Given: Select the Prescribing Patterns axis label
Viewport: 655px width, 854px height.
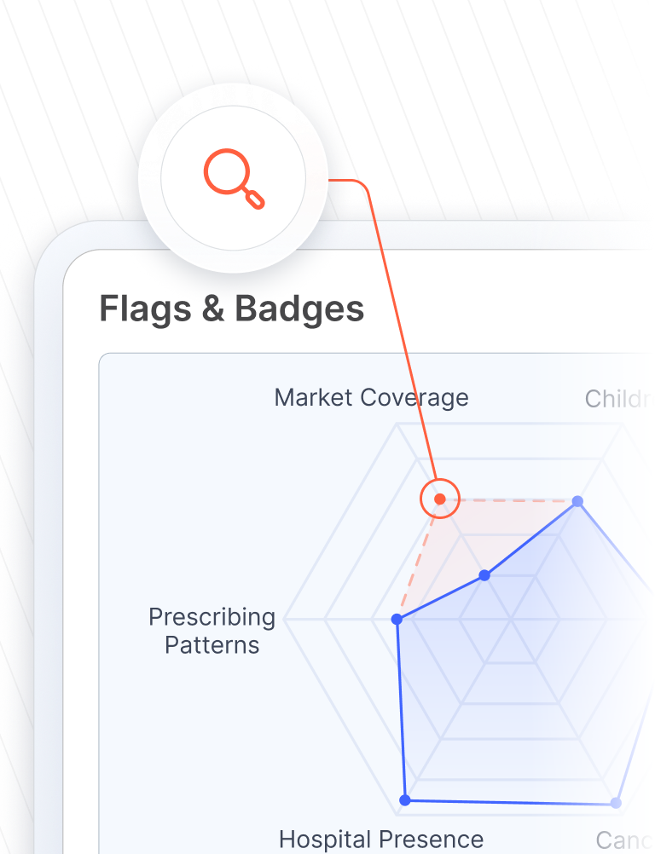Looking at the screenshot, I should (x=212, y=631).
